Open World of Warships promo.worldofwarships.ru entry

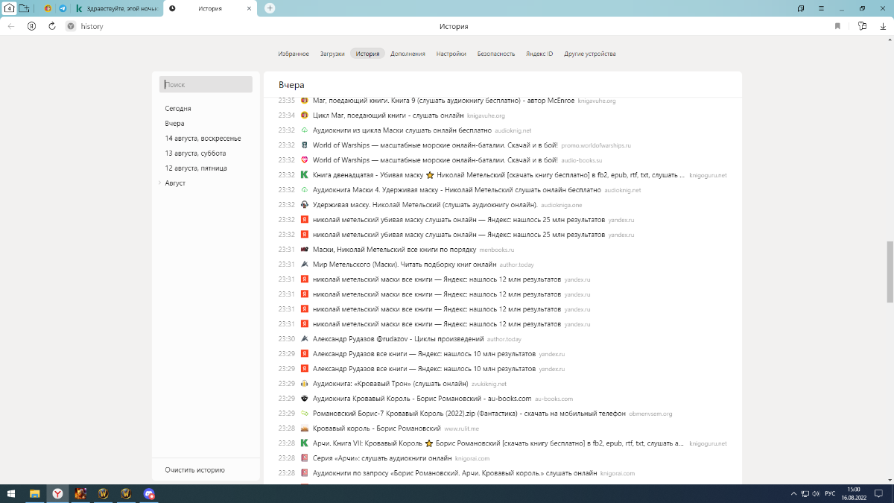tap(435, 145)
